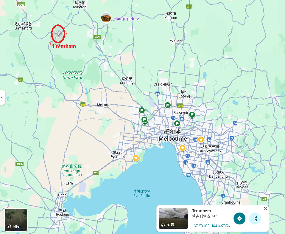The image size is (285, 234).
Task: Click the gray Trentham location pin
Action: click(59, 34)
